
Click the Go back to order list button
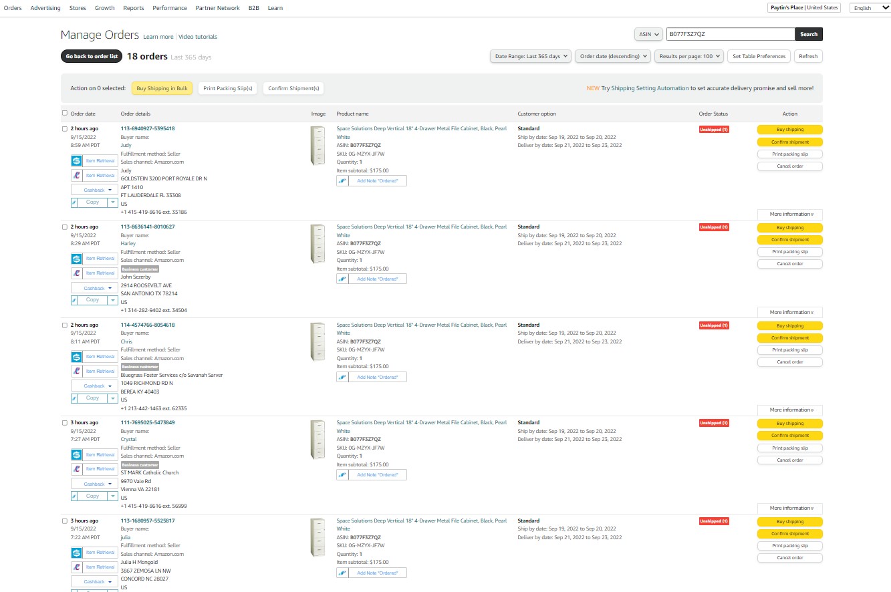[x=92, y=56]
